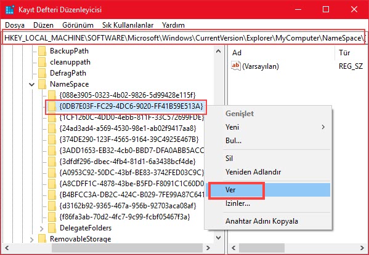This screenshot has width=369, height=255.
Task: Select the {3dfdf296-dbec-4fb4-81d1-6a3438bcf4de} key
Action: coord(128,162)
